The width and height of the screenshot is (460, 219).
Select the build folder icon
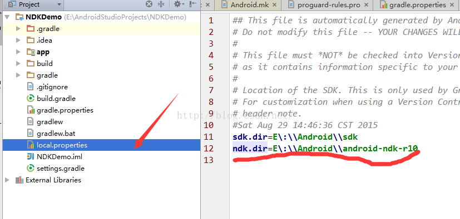tap(31, 63)
